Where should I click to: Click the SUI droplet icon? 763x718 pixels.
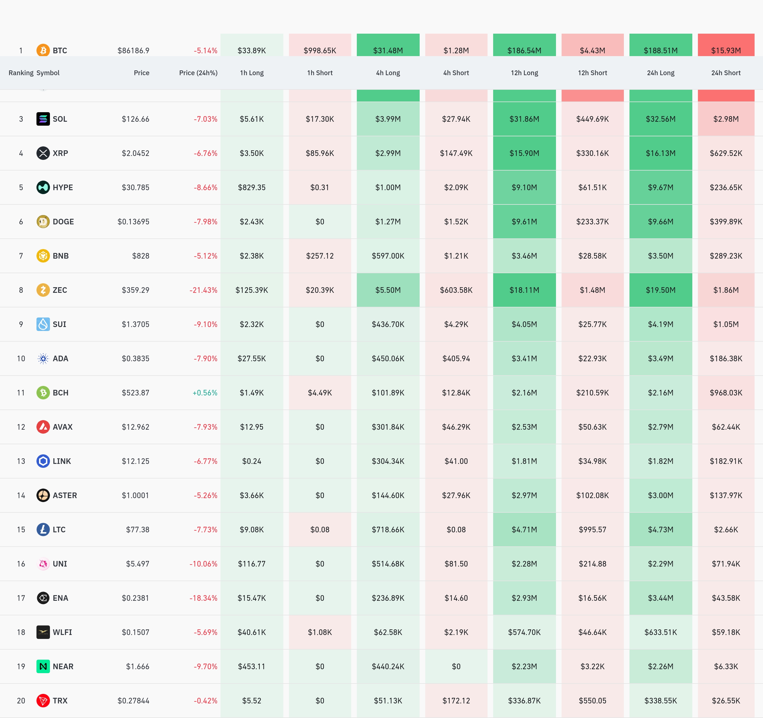tap(43, 324)
